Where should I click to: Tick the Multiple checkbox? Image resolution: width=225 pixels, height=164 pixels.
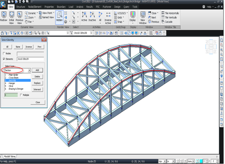pos(21,95)
